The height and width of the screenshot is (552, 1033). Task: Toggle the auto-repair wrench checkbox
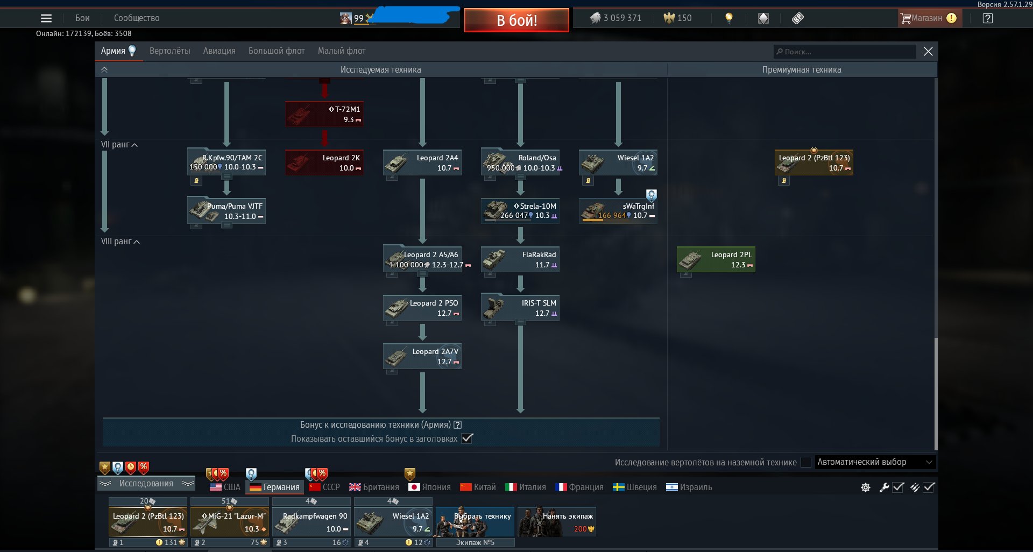click(898, 487)
